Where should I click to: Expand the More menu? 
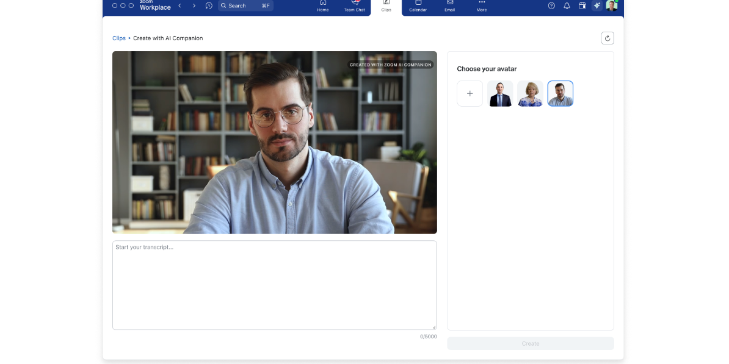[x=482, y=6]
